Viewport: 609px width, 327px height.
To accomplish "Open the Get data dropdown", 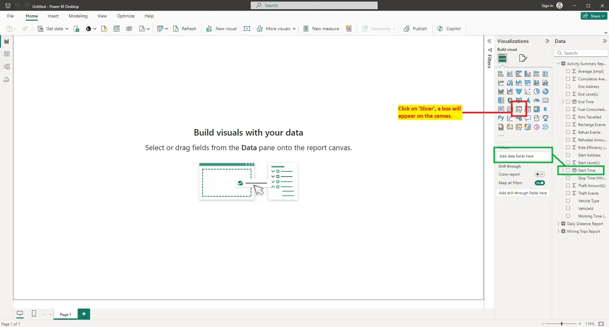I will point(67,29).
